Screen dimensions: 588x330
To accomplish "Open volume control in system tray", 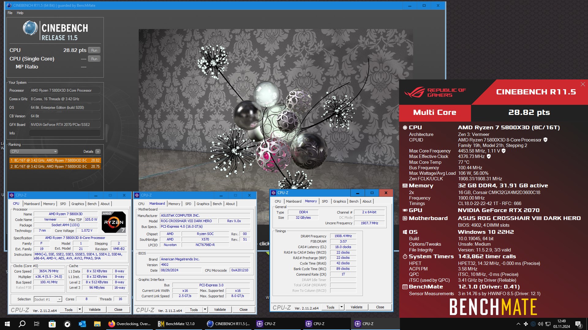I will click(x=540, y=324).
